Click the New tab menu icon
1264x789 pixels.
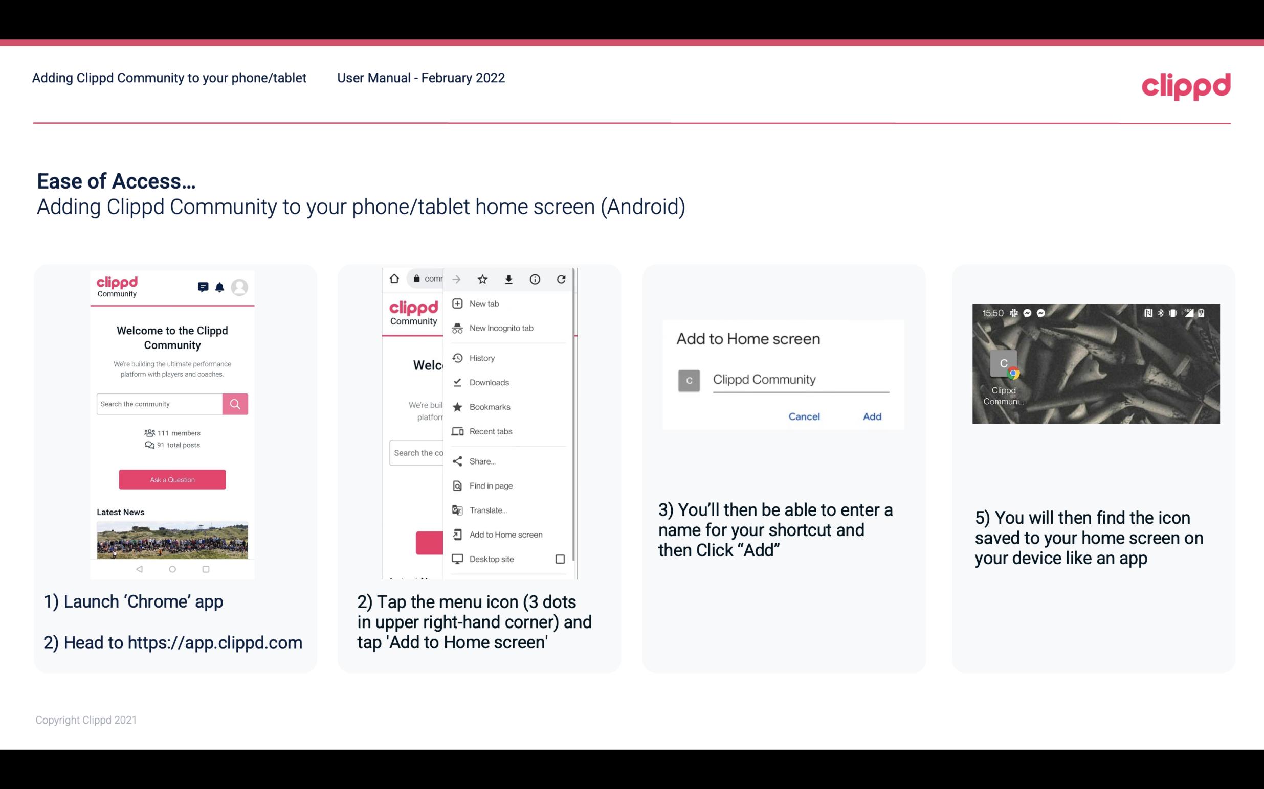(457, 304)
